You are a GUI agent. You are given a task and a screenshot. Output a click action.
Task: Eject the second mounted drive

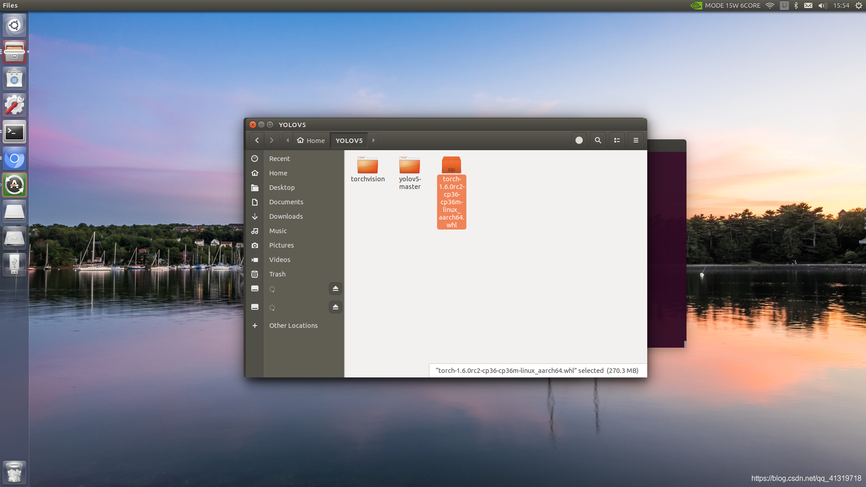point(335,307)
